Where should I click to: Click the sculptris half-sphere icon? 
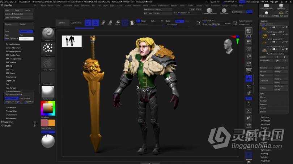(x=132, y=23)
